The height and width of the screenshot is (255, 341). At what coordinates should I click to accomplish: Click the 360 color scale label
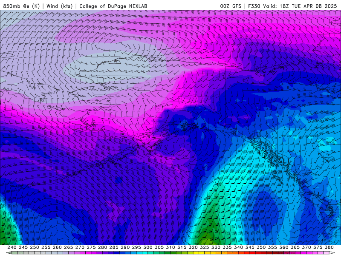283,247
